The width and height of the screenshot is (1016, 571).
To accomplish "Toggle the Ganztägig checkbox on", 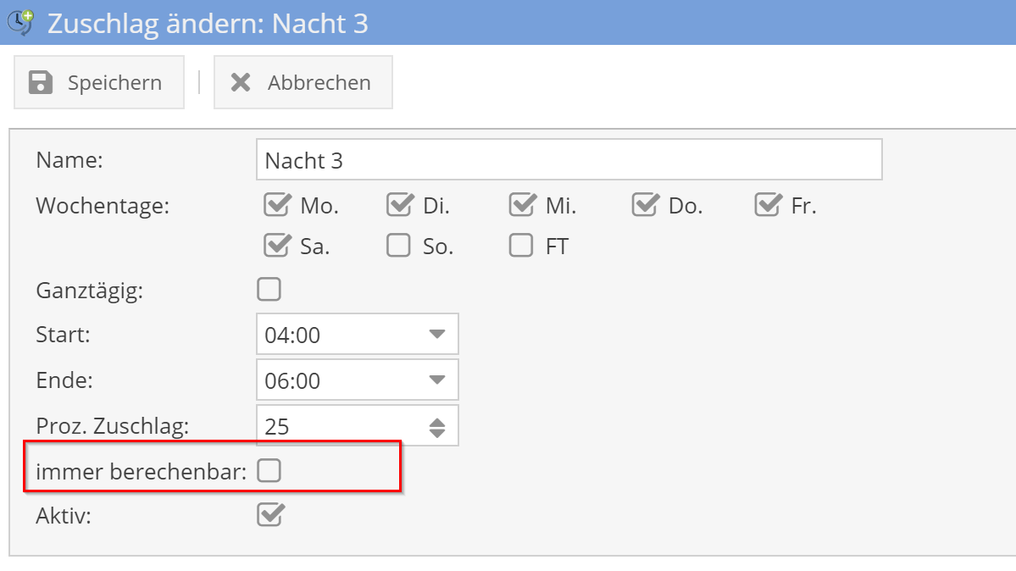I will coord(269,289).
